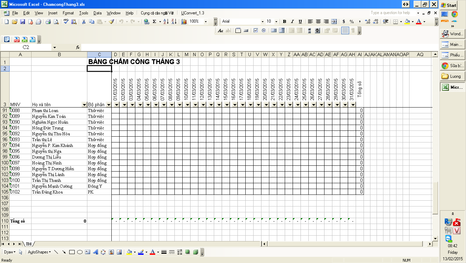Toggle the grid button on Forms toolbar
The width and height of the screenshot is (466, 263).
tap(345, 30)
